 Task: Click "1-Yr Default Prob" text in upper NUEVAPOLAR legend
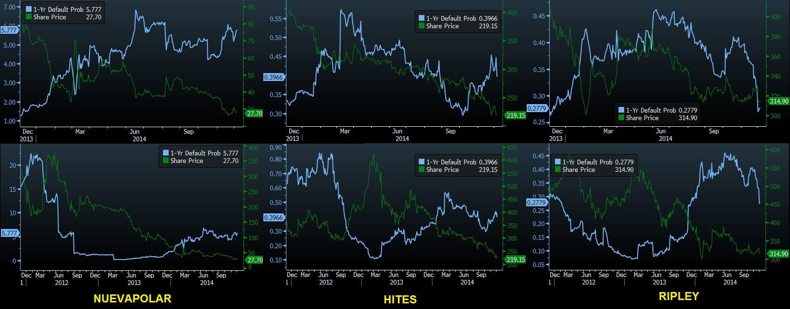pyautogui.click(x=58, y=9)
